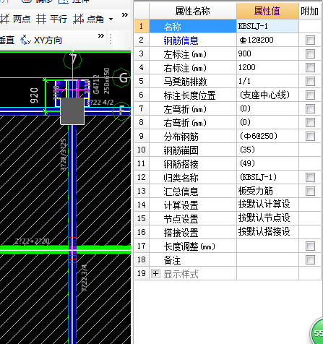Screen dimensions: 323x344
Task: Click the 属性名称 column header
Action: pos(193,11)
